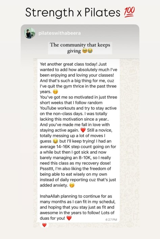Select the red heart reaction below message
Image resolution: width=160 pixels, height=239 pixels.
click(x=44, y=225)
